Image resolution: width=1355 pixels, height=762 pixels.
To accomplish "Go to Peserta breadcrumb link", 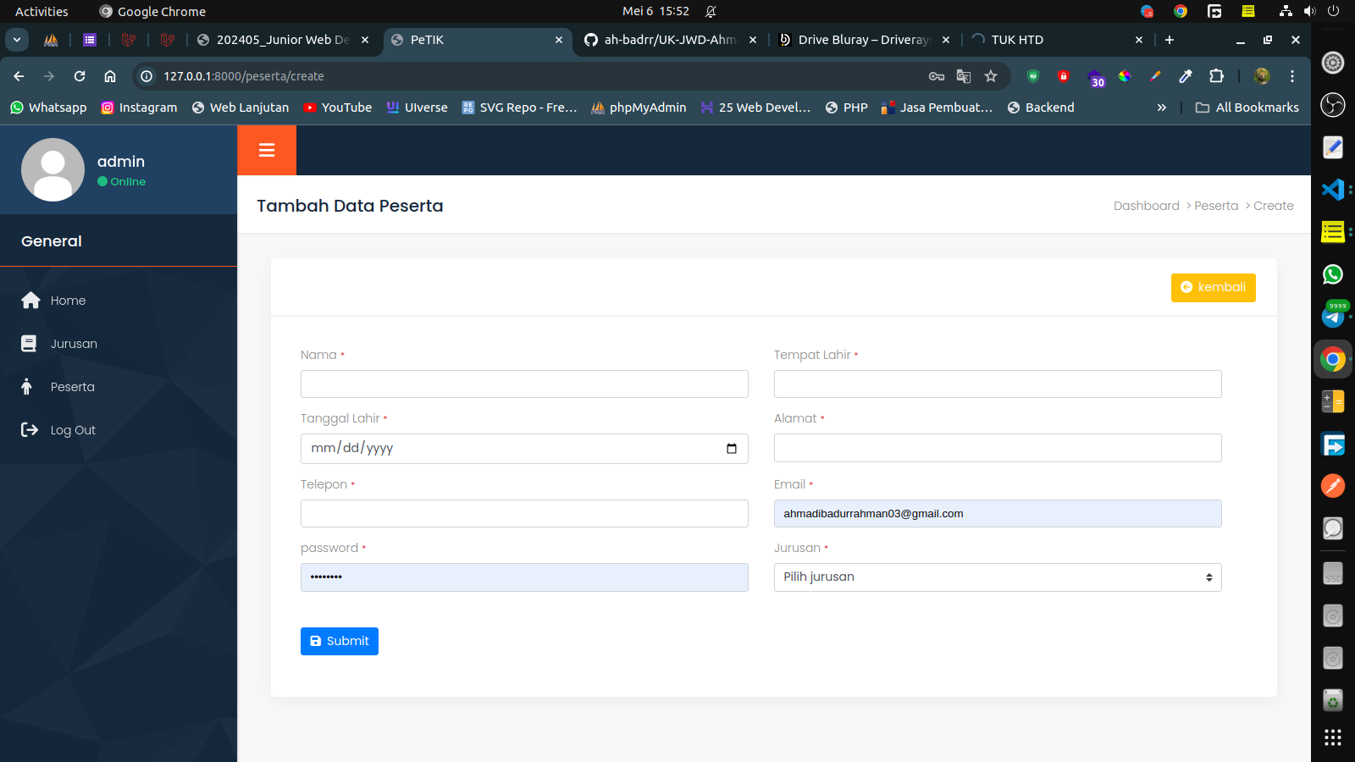I will coord(1216,206).
